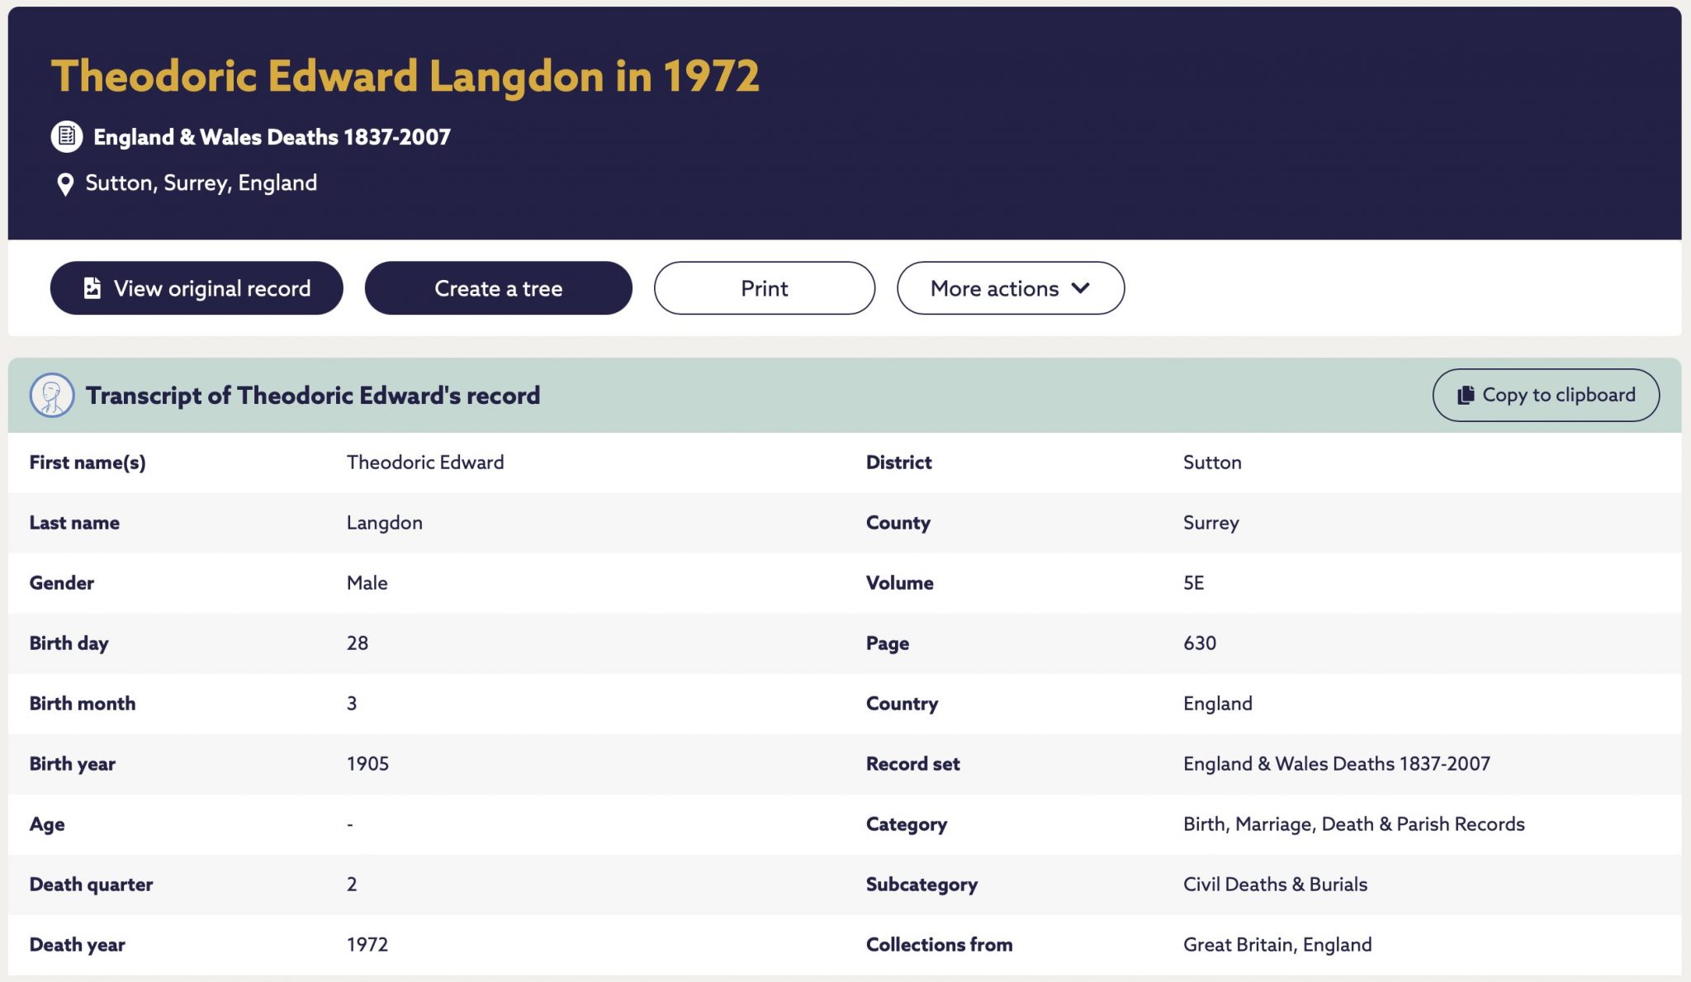The width and height of the screenshot is (1691, 982).
Task: Click the clipboard copy icon
Action: (x=1466, y=395)
